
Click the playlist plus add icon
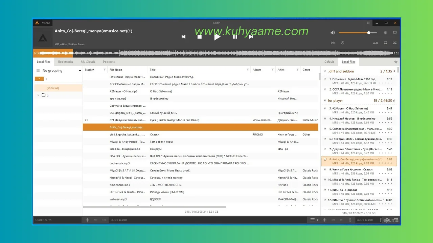coord(325,220)
